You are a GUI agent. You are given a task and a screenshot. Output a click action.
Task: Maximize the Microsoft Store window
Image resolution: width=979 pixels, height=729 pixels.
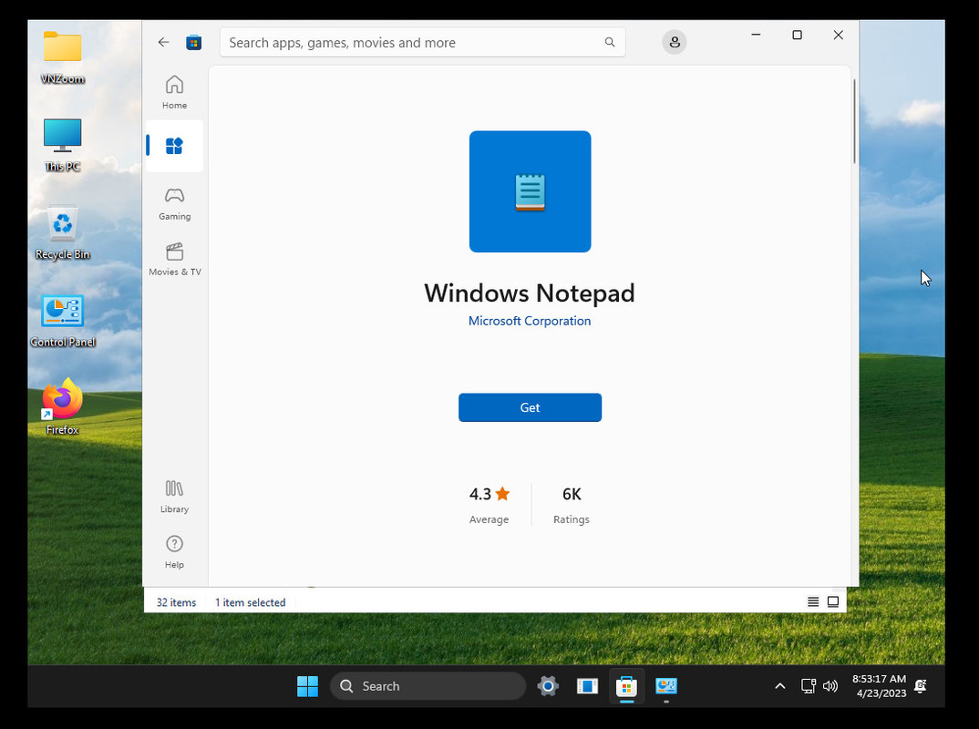[797, 35]
